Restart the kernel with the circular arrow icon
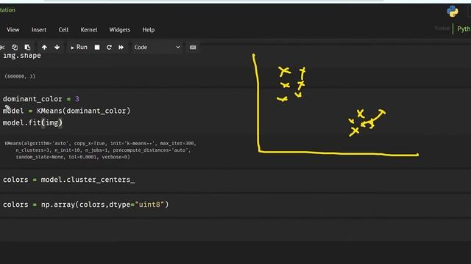The height and width of the screenshot is (264, 471). [x=109, y=47]
